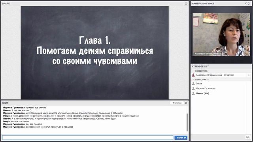Image resolution: width=253 pixels, height=142 pixels.
Task: Click the SHARE panel title
Action: 6,4
